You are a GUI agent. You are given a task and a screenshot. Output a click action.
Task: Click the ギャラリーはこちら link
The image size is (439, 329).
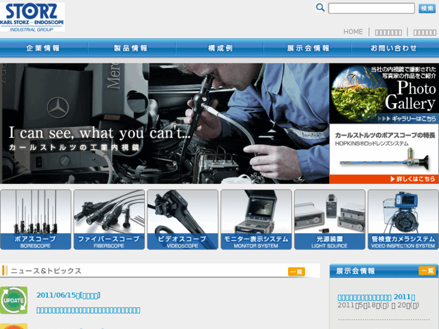coord(408,119)
